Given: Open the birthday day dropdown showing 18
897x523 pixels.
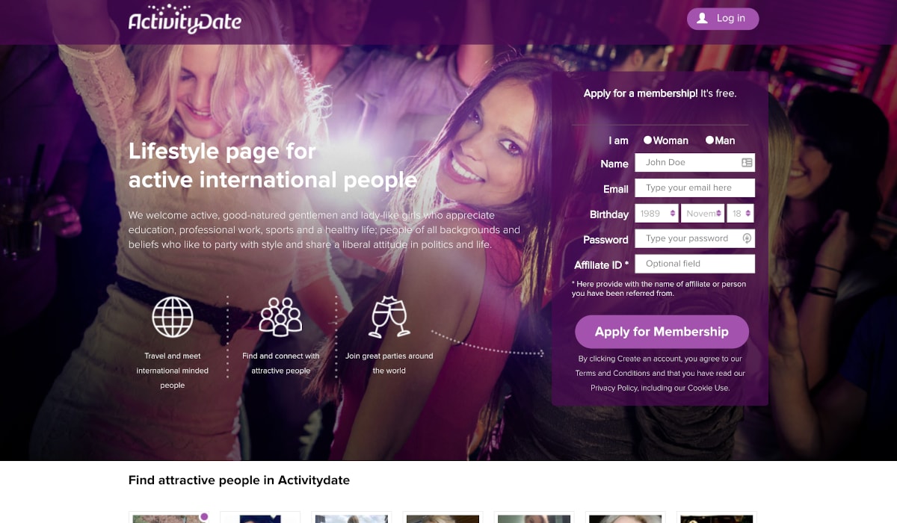Looking at the screenshot, I should tap(740, 214).
